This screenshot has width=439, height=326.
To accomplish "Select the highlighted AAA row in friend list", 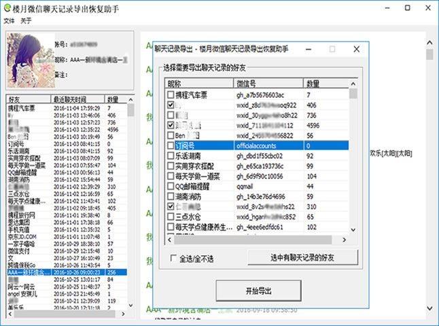I will 67,272.
